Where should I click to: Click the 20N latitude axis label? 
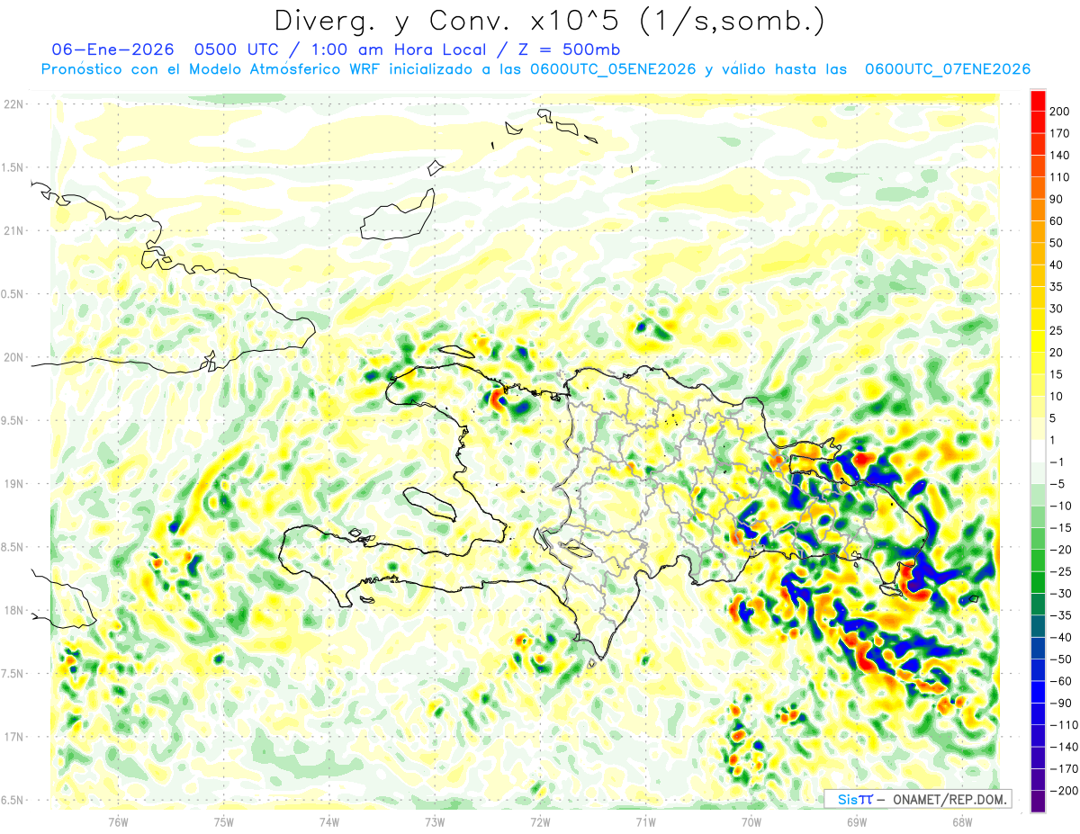(13, 357)
